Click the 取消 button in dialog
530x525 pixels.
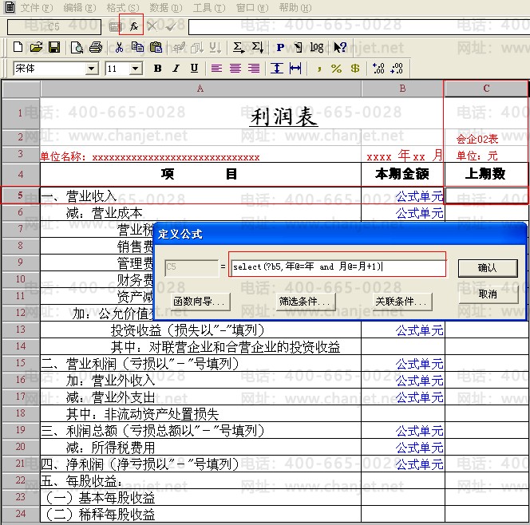487,294
